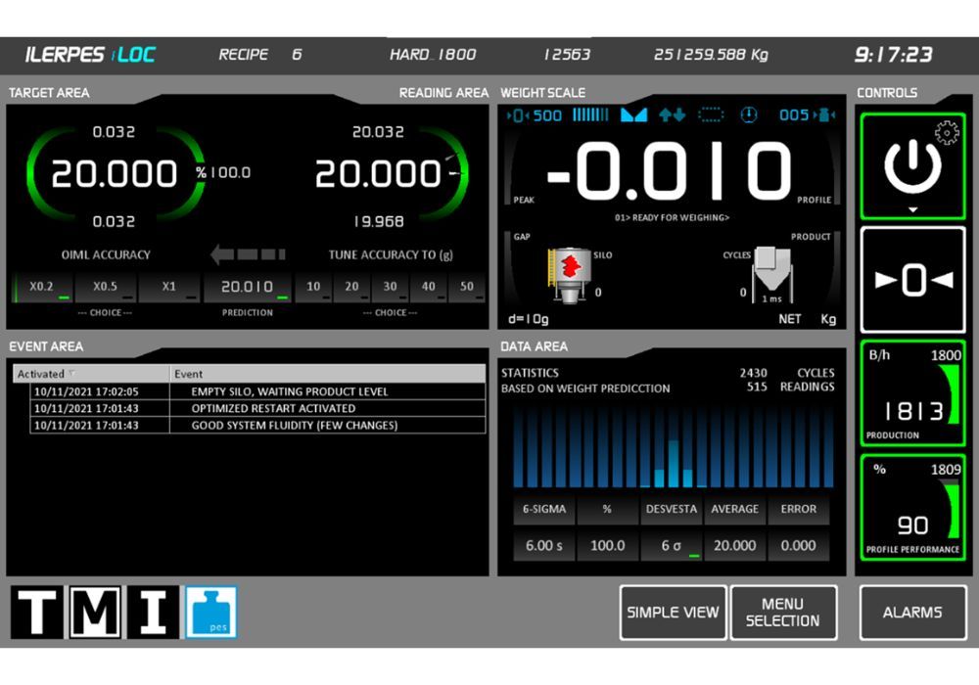
Task: Open the M mode tab
Action: [96, 613]
